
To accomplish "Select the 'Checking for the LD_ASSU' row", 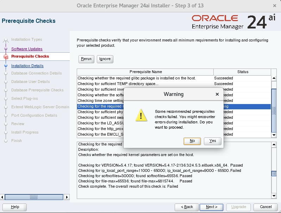I will (174, 123).
